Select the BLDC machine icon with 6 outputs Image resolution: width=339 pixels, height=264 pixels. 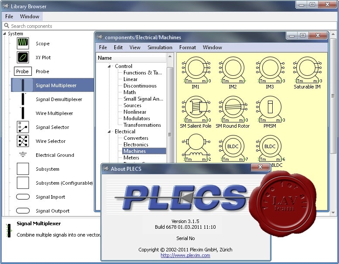click(270, 149)
